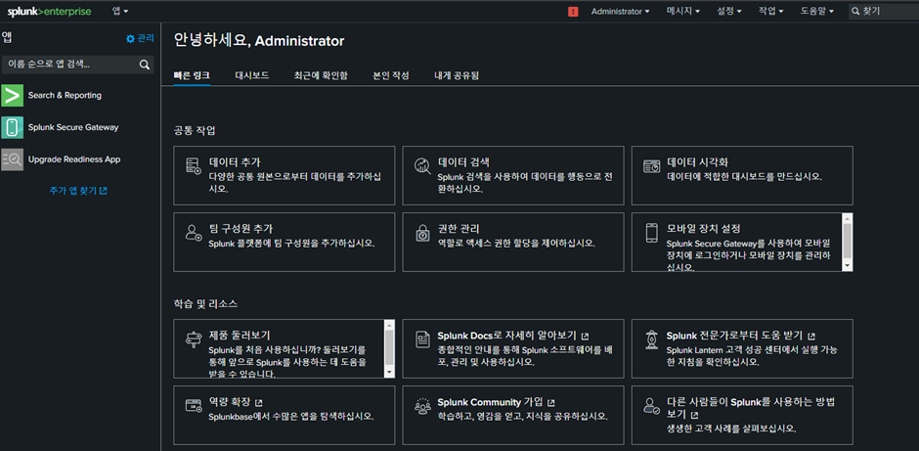Image resolution: width=919 pixels, height=451 pixels.
Task: Click the Splunk enterprise logo
Action: pyautogui.click(x=49, y=11)
